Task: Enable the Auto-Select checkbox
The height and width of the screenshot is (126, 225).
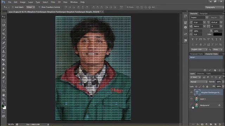Action: 13,7
